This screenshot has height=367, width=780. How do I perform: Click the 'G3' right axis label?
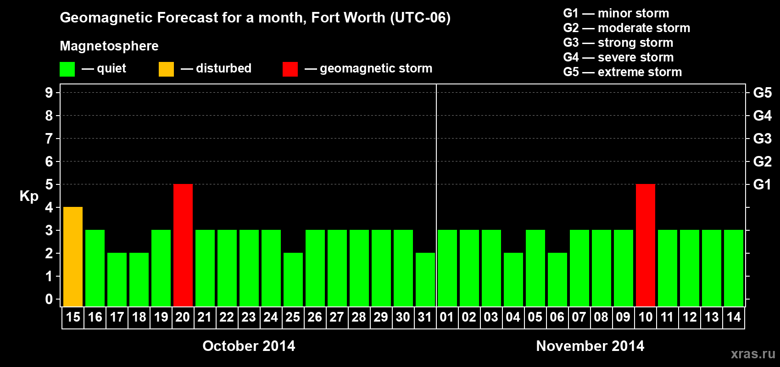pyautogui.click(x=763, y=139)
